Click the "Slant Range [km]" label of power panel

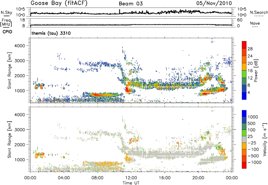10,70
